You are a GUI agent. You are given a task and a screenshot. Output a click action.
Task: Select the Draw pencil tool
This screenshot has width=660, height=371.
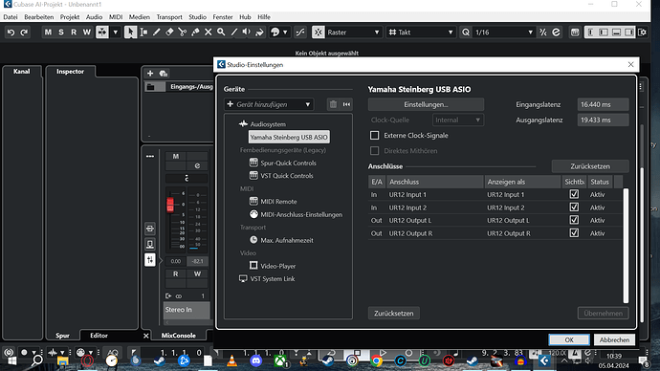156,32
